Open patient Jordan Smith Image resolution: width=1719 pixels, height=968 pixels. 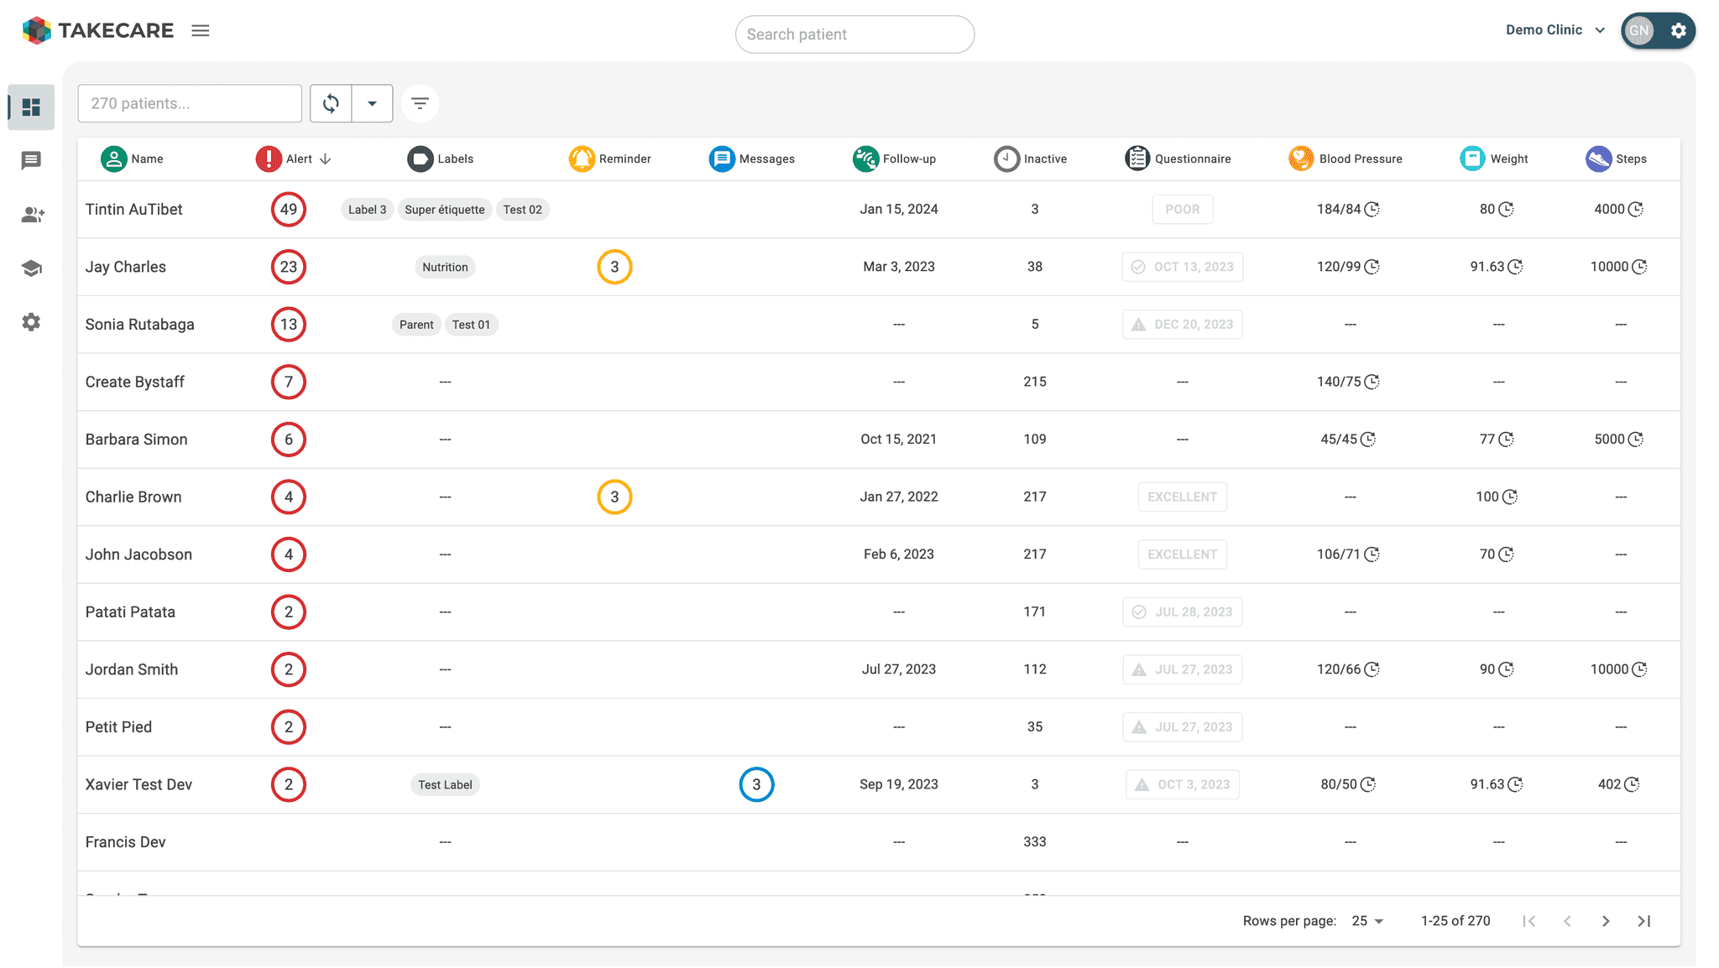[x=132, y=670]
